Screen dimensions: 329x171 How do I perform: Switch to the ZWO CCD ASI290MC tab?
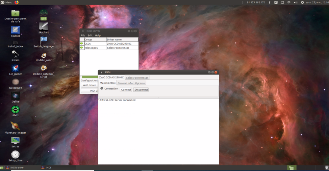(112, 77)
